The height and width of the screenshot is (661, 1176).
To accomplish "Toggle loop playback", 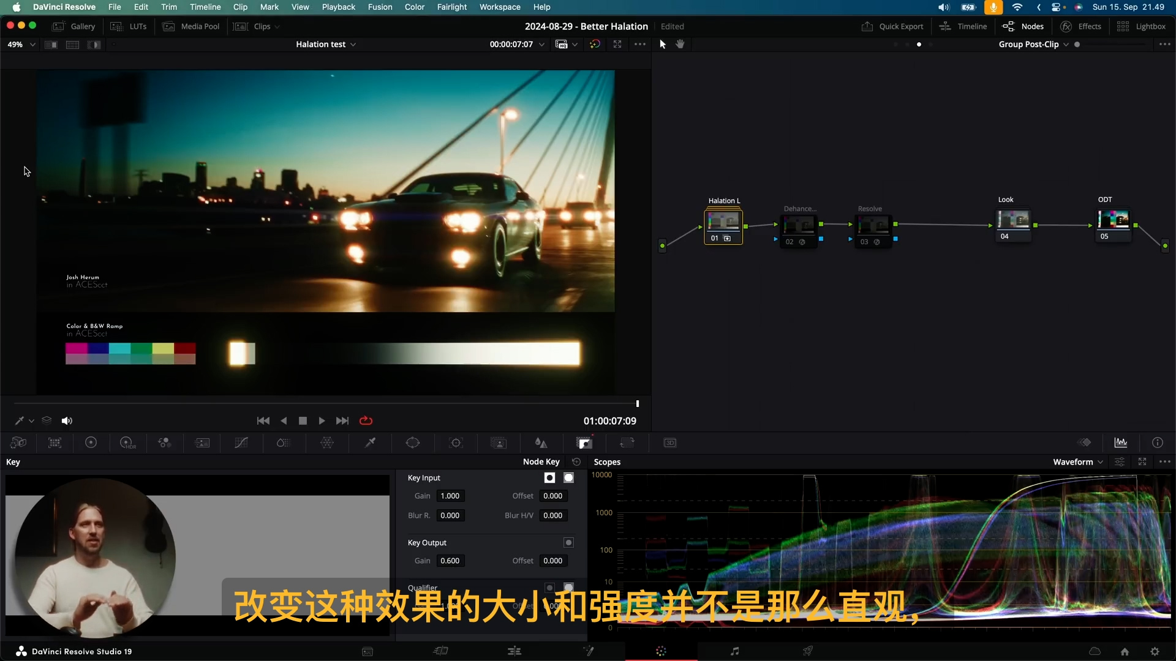I will coord(366,421).
